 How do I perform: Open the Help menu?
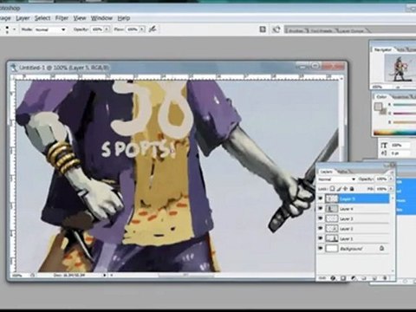pos(124,18)
